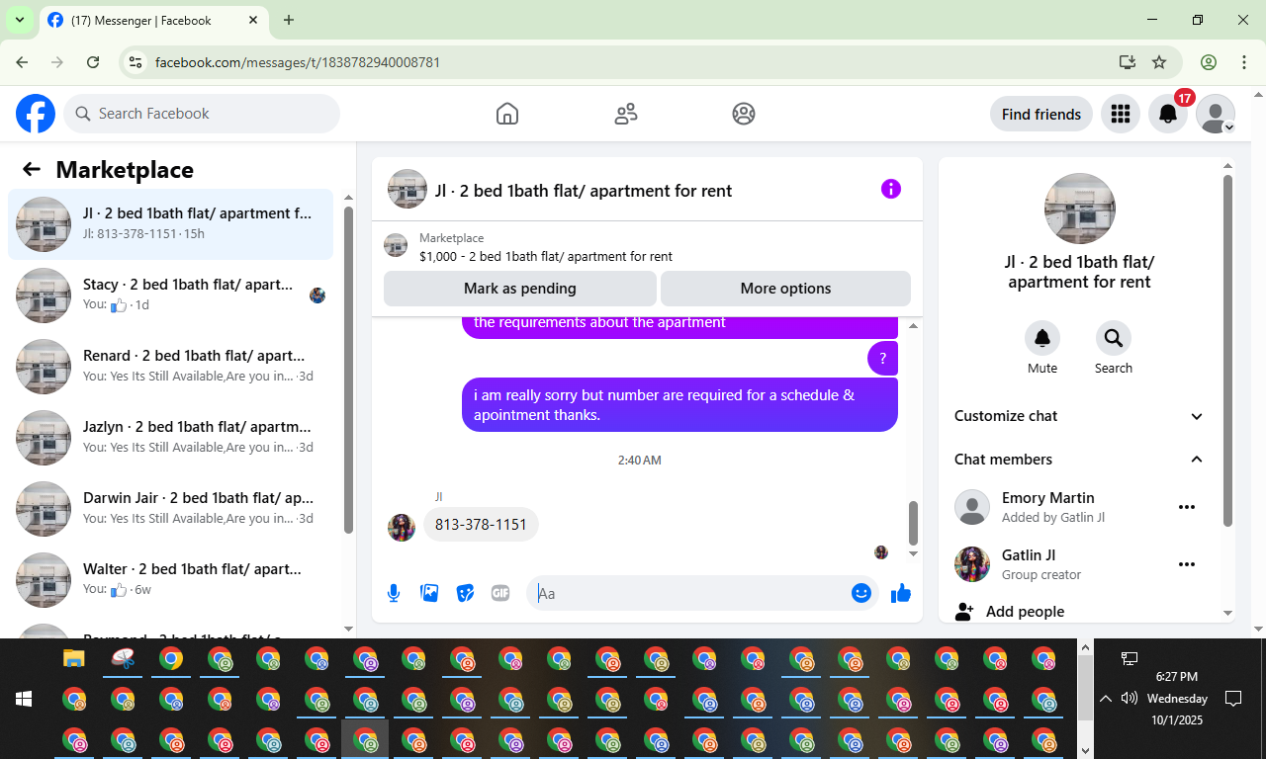The height and width of the screenshot is (759, 1266).
Task: View site information icon in address bar
Action: coord(137,62)
